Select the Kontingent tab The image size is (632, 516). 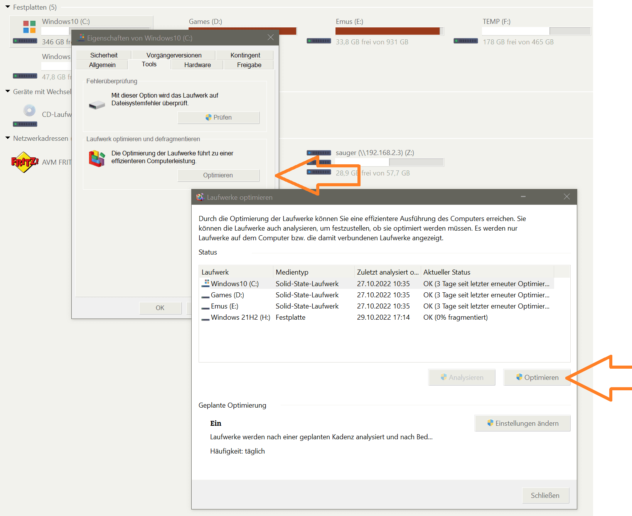pos(245,55)
